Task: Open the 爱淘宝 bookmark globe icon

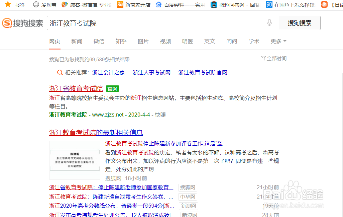Action: (x=36, y=4)
